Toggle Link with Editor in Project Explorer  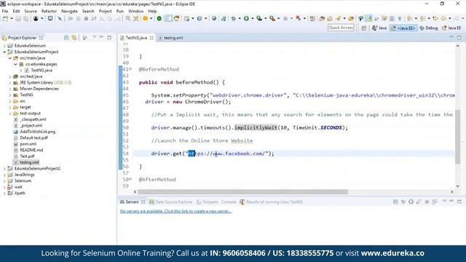point(74,38)
